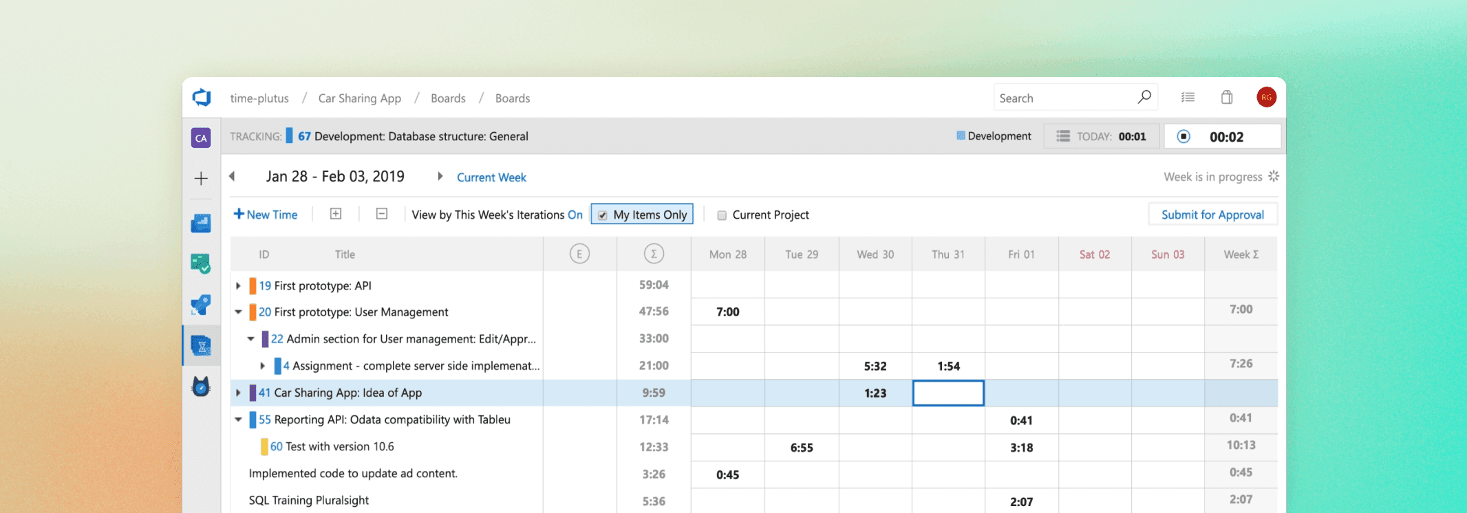Viewport: 1467px width, 513px height.
Task: Click the plus add icon in sidebar
Action: 201,179
